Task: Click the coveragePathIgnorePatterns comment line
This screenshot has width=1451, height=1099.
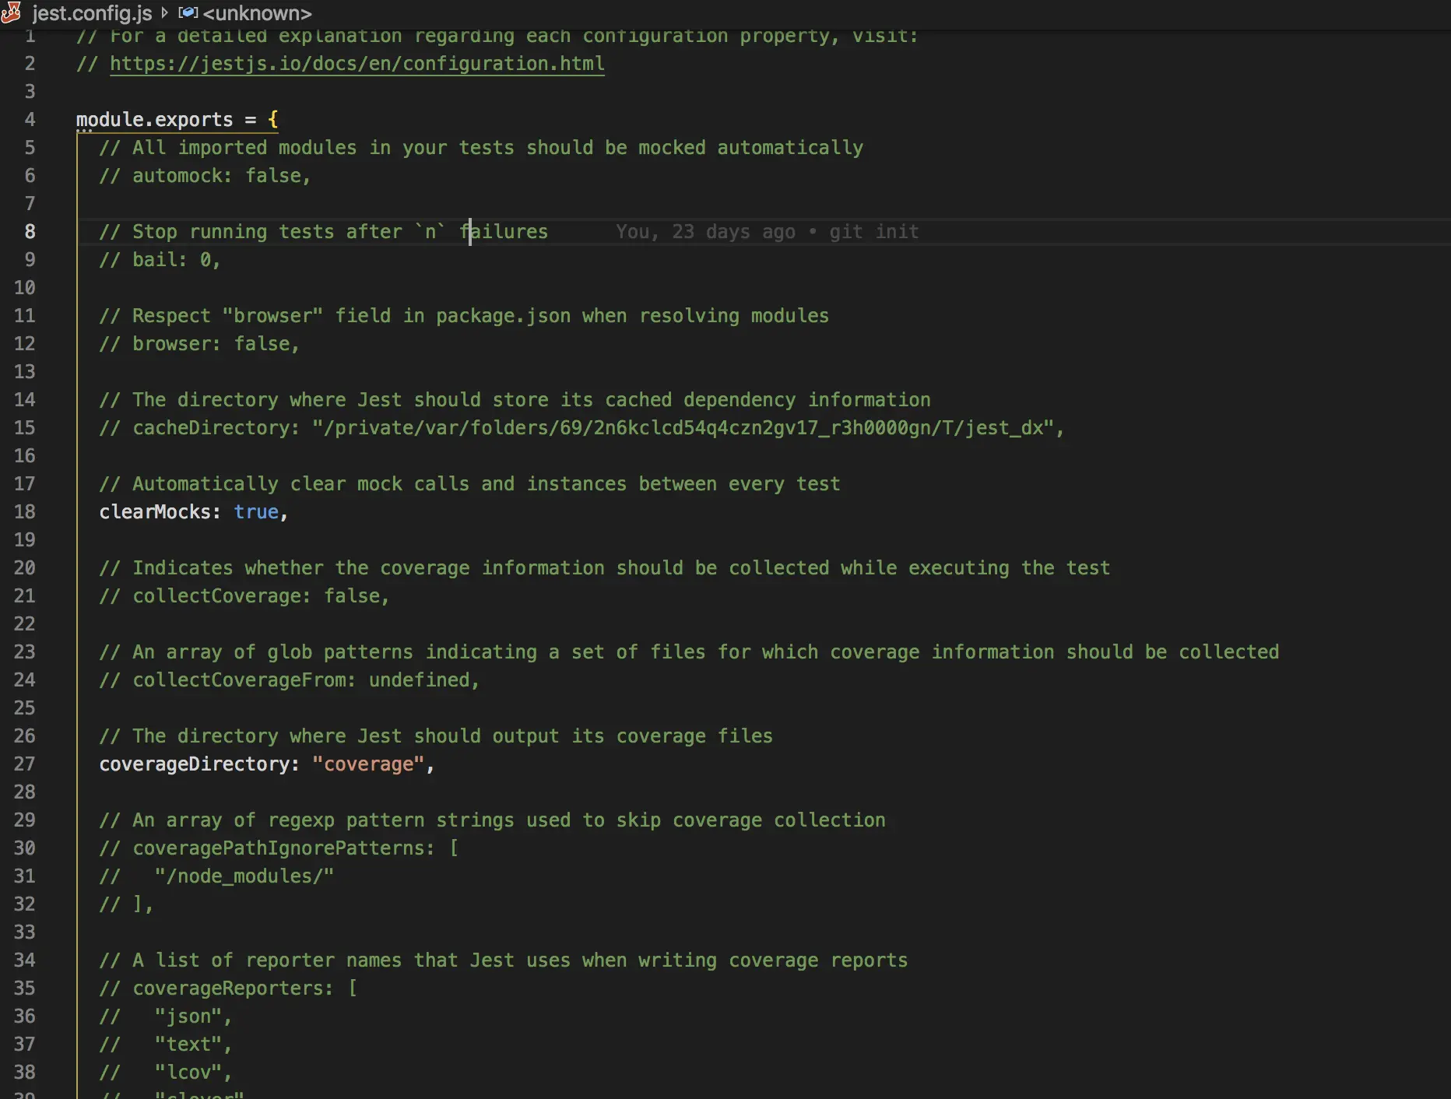Action: click(x=279, y=848)
